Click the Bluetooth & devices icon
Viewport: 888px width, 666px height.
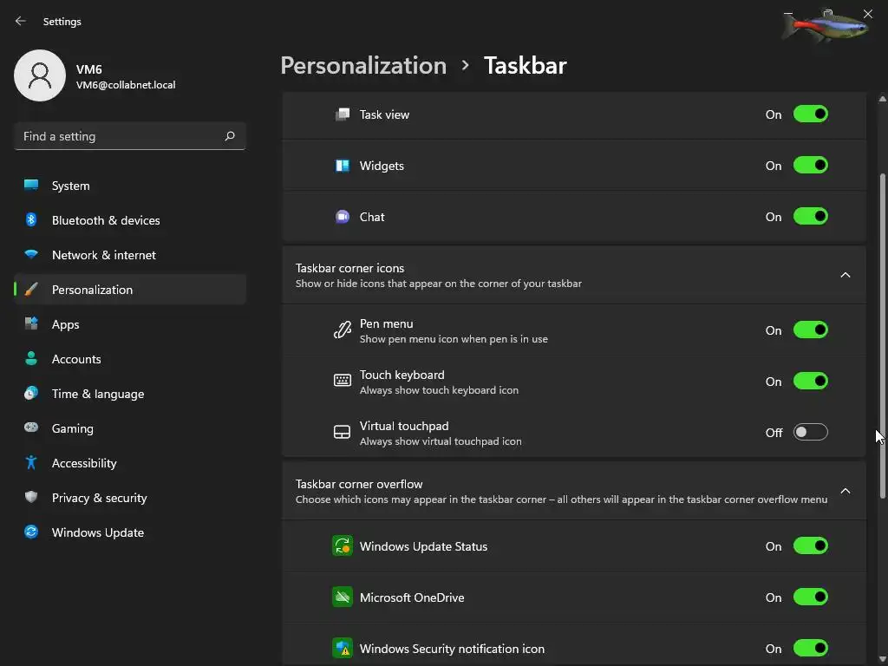[31, 220]
